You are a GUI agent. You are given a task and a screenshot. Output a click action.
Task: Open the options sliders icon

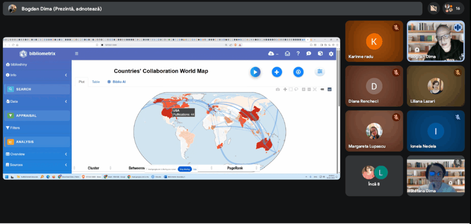coord(320,72)
